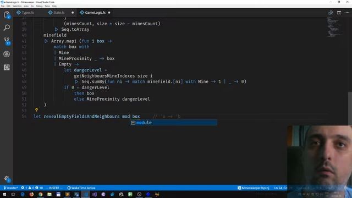Click the errors count in status bar
Screen dimensions: 352x198
[x=24, y=188]
